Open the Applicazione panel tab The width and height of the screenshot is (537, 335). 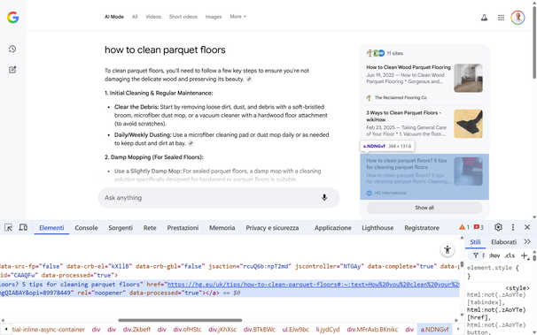pyautogui.click(x=333, y=228)
